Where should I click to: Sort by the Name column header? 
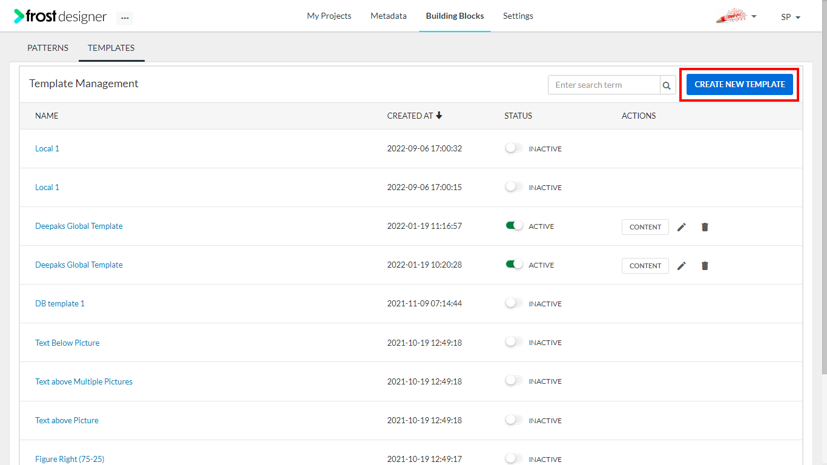(x=47, y=116)
